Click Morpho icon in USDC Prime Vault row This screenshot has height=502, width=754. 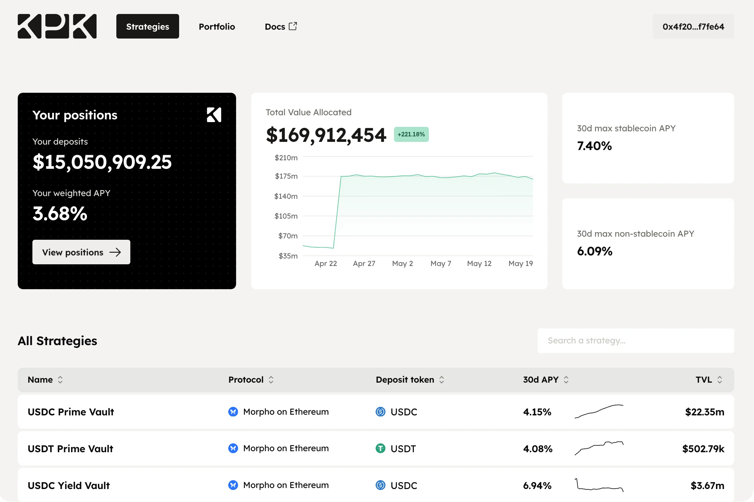pyautogui.click(x=233, y=412)
